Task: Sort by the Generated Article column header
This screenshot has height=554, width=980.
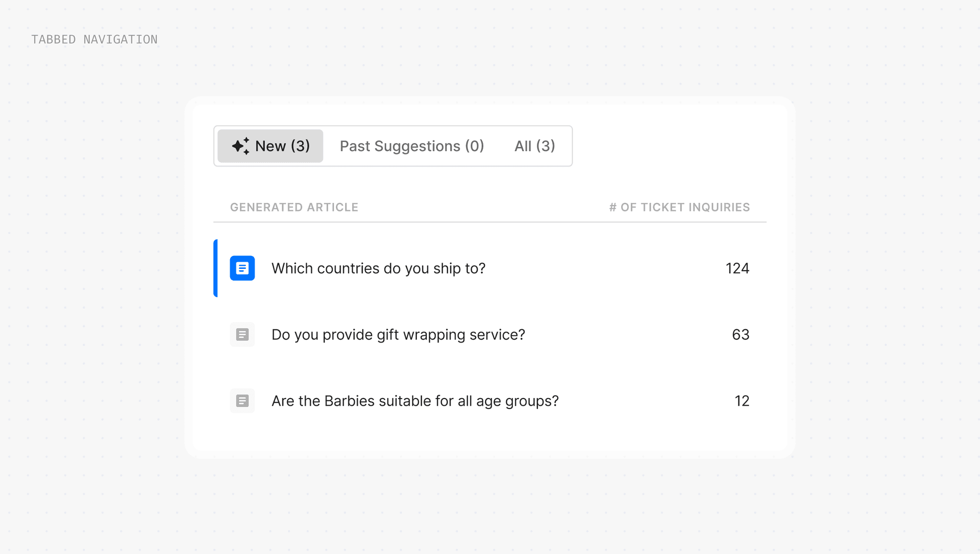Action: coord(294,207)
